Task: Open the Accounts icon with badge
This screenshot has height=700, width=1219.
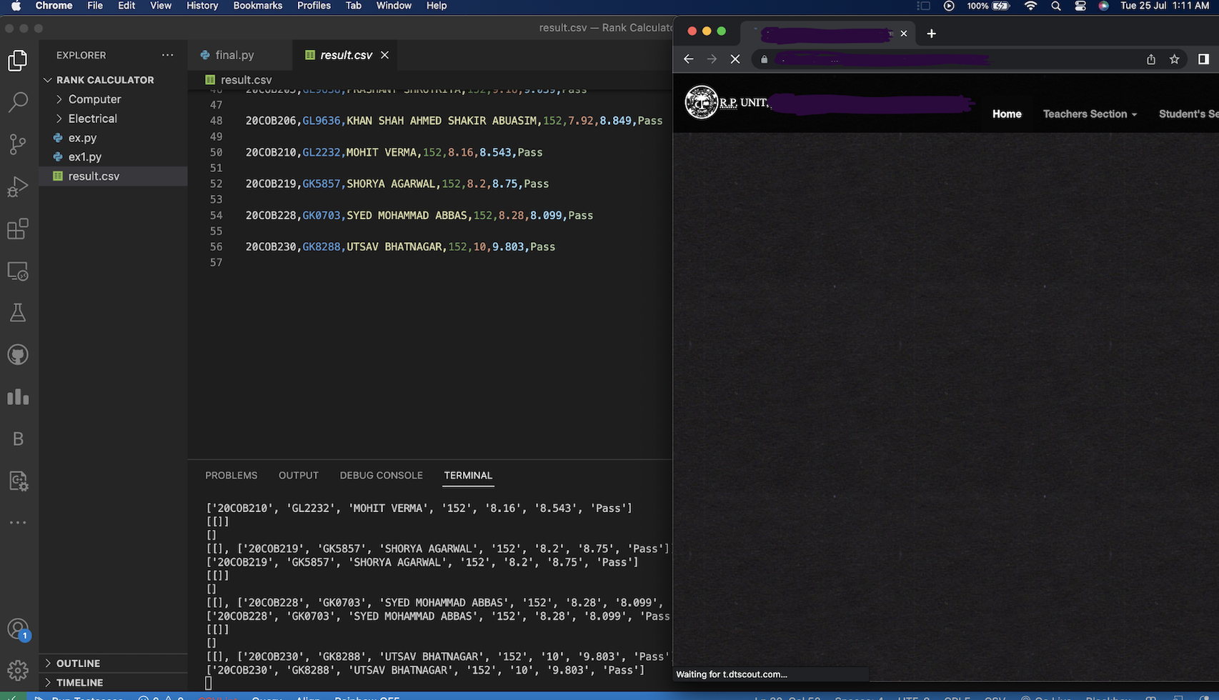Action: (18, 629)
